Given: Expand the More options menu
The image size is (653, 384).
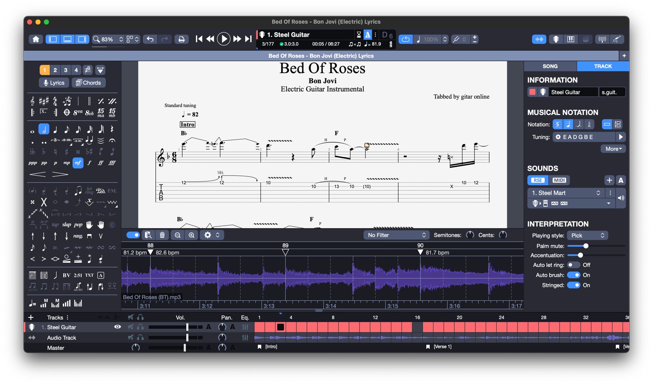Looking at the screenshot, I should click(x=613, y=149).
